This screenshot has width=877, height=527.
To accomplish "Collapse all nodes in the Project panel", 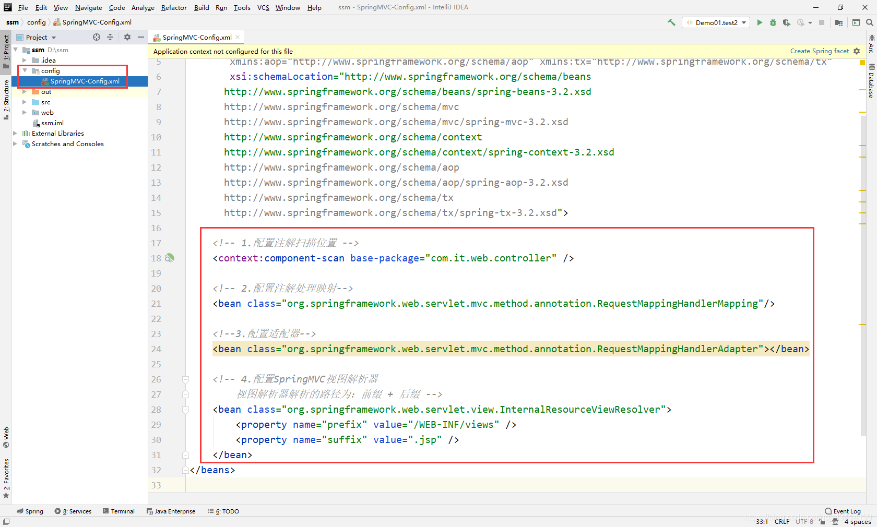I will click(110, 37).
